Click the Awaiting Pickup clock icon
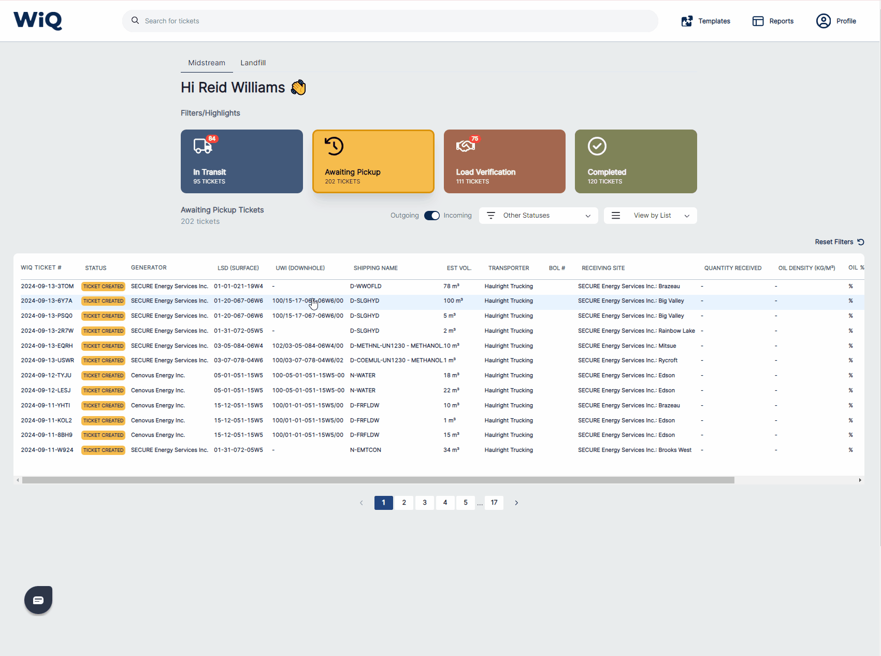 pos(334,146)
